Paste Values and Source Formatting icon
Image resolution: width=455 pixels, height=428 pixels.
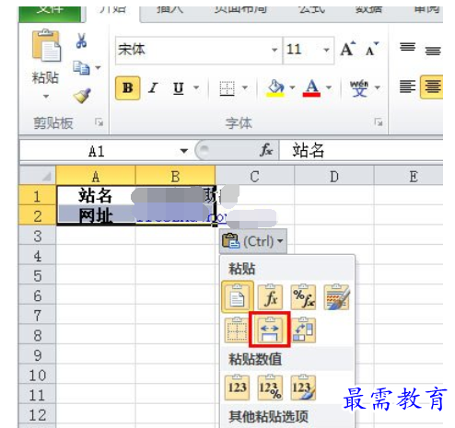[303, 388]
